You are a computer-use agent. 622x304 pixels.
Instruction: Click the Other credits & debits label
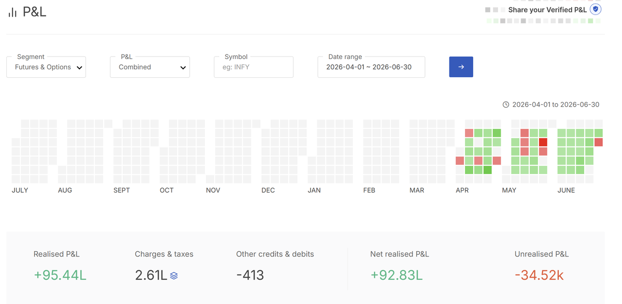275,254
